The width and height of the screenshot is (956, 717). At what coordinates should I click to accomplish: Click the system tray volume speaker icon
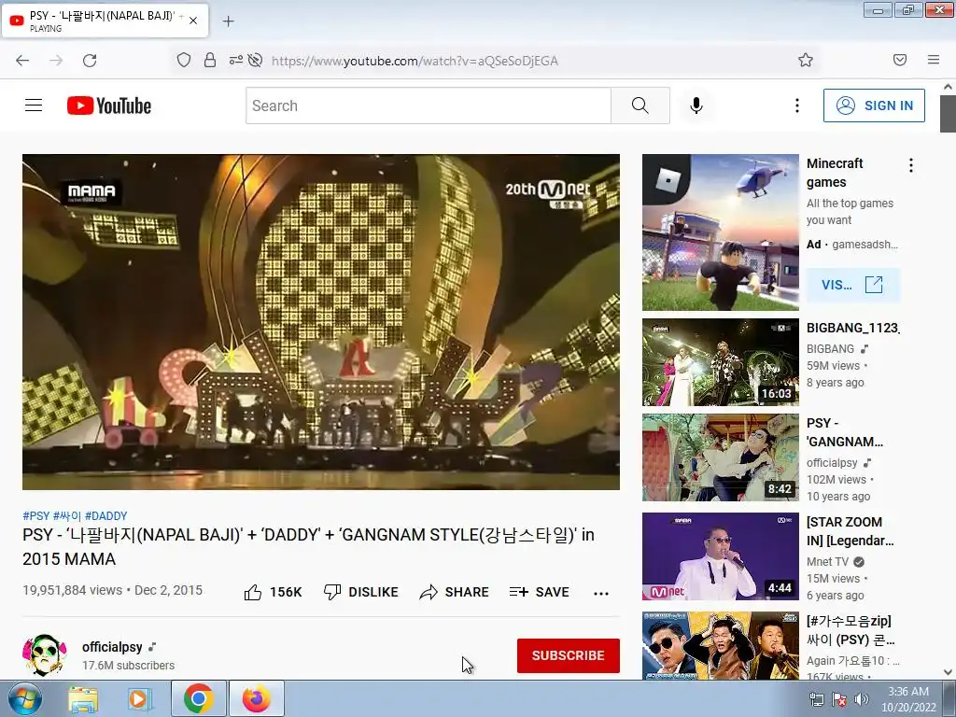[x=862, y=700]
